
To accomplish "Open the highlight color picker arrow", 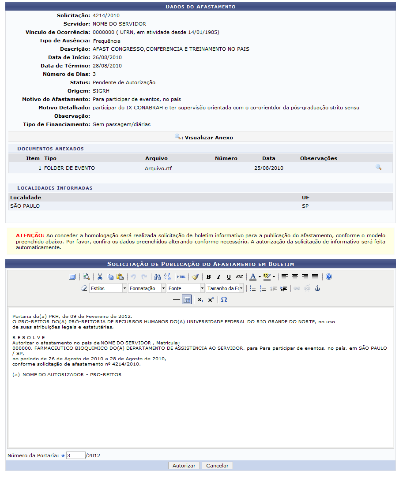I will point(274,277).
